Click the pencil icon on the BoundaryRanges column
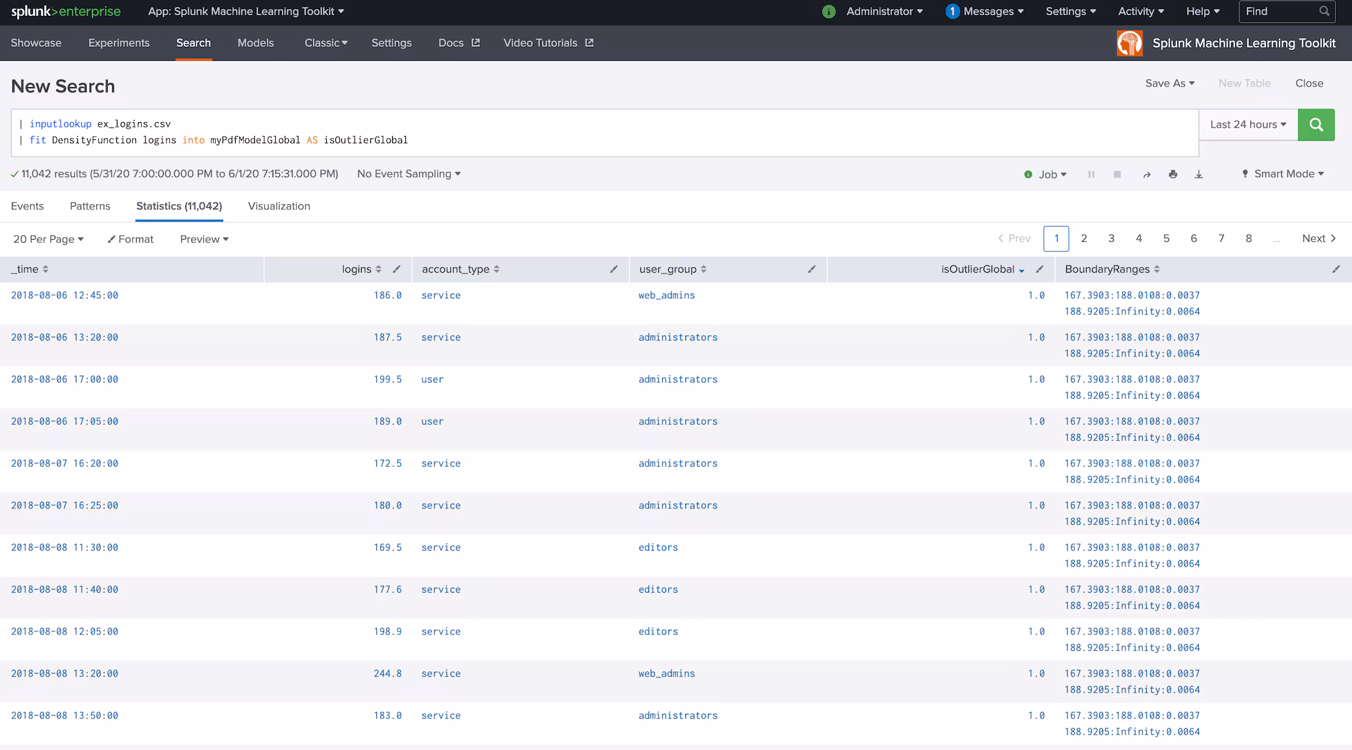 (1335, 269)
